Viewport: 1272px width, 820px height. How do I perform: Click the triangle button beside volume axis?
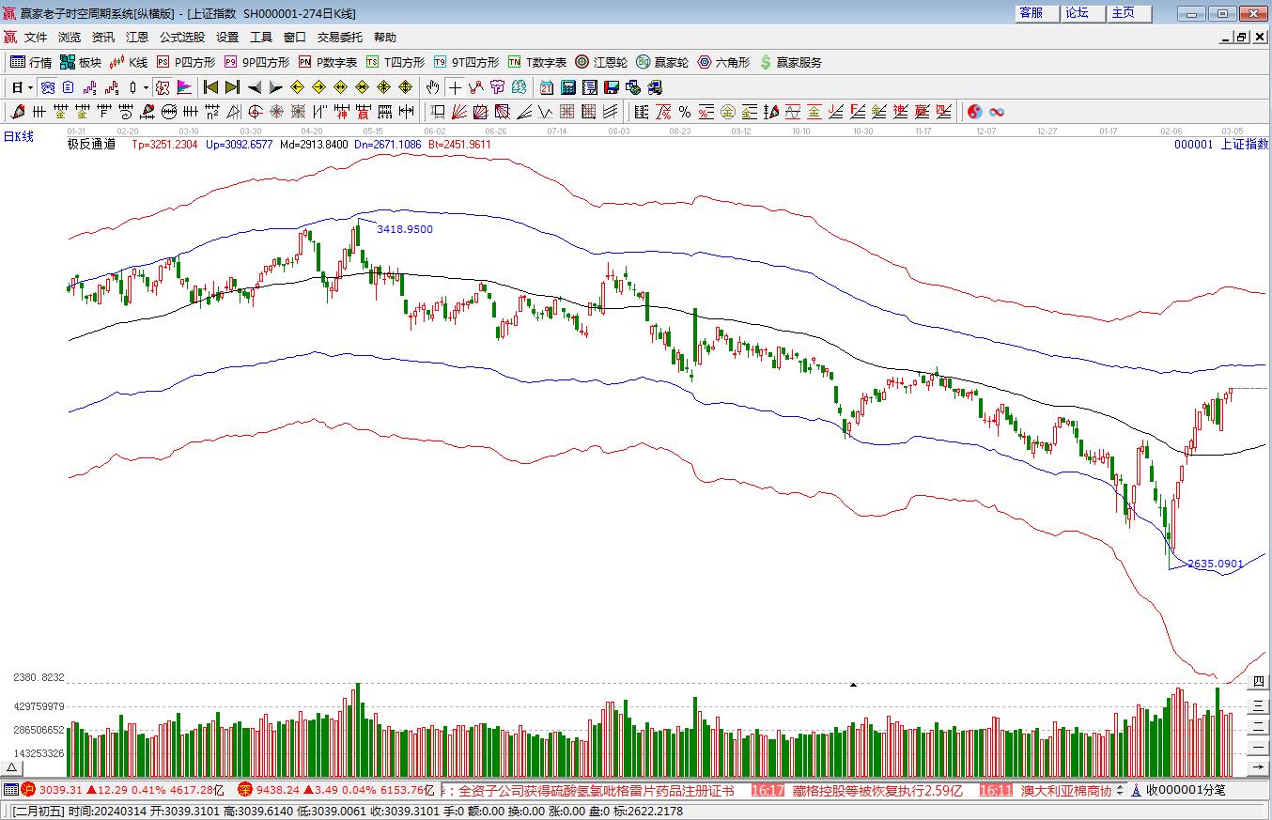coord(10,768)
